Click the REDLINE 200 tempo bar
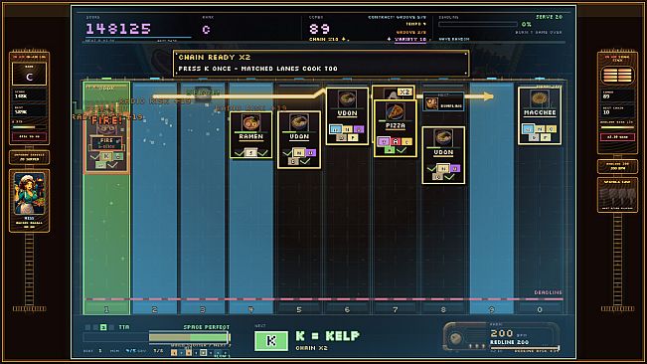The height and width of the screenshot is (364, 647). point(525,348)
